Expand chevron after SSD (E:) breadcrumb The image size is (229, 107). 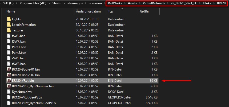[x=17, y=3]
